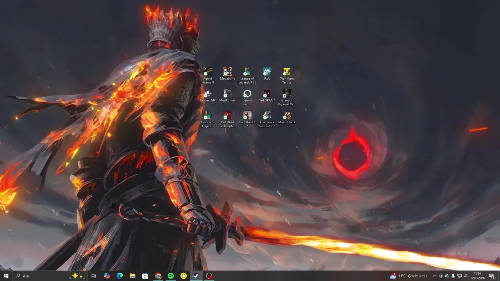Select the Age of History II desktop shortcut
Screen dimensions: 500x281
(208, 76)
